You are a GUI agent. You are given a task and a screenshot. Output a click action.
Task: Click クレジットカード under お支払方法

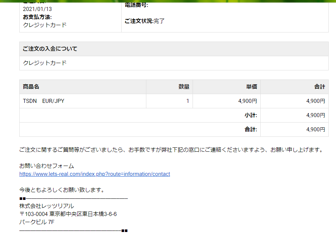pos(44,25)
